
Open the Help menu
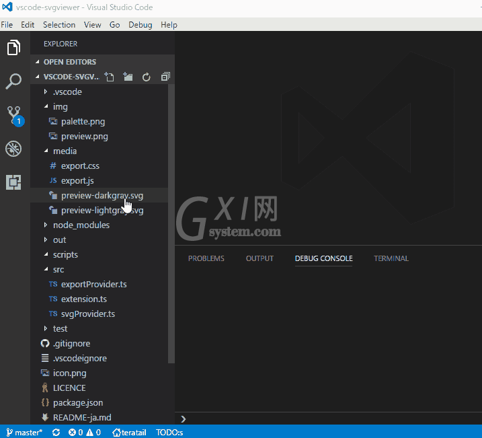[x=169, y=25]
